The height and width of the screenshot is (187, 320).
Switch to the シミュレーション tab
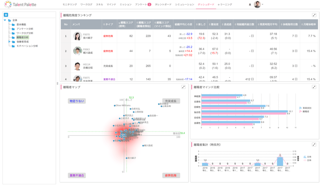[185, 5]
